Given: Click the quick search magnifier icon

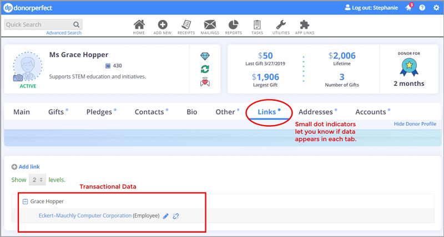Looking at the screenshot, I should pos(76,24).
